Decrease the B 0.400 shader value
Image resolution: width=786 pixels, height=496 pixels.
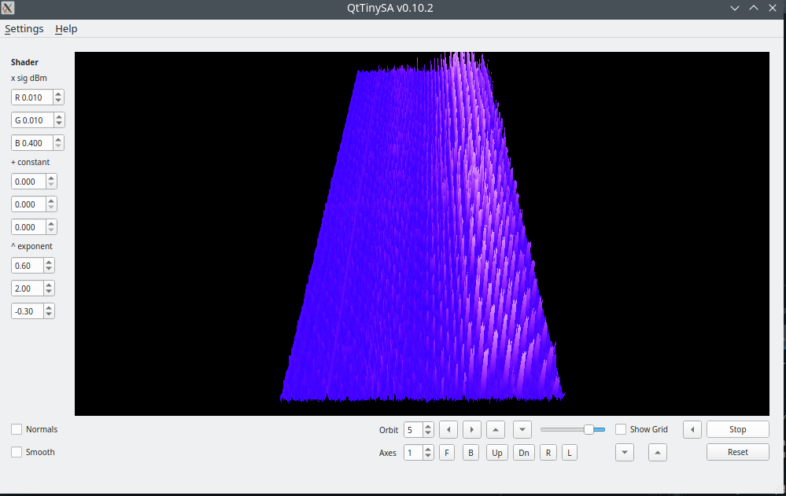click(x=58, y=146)
